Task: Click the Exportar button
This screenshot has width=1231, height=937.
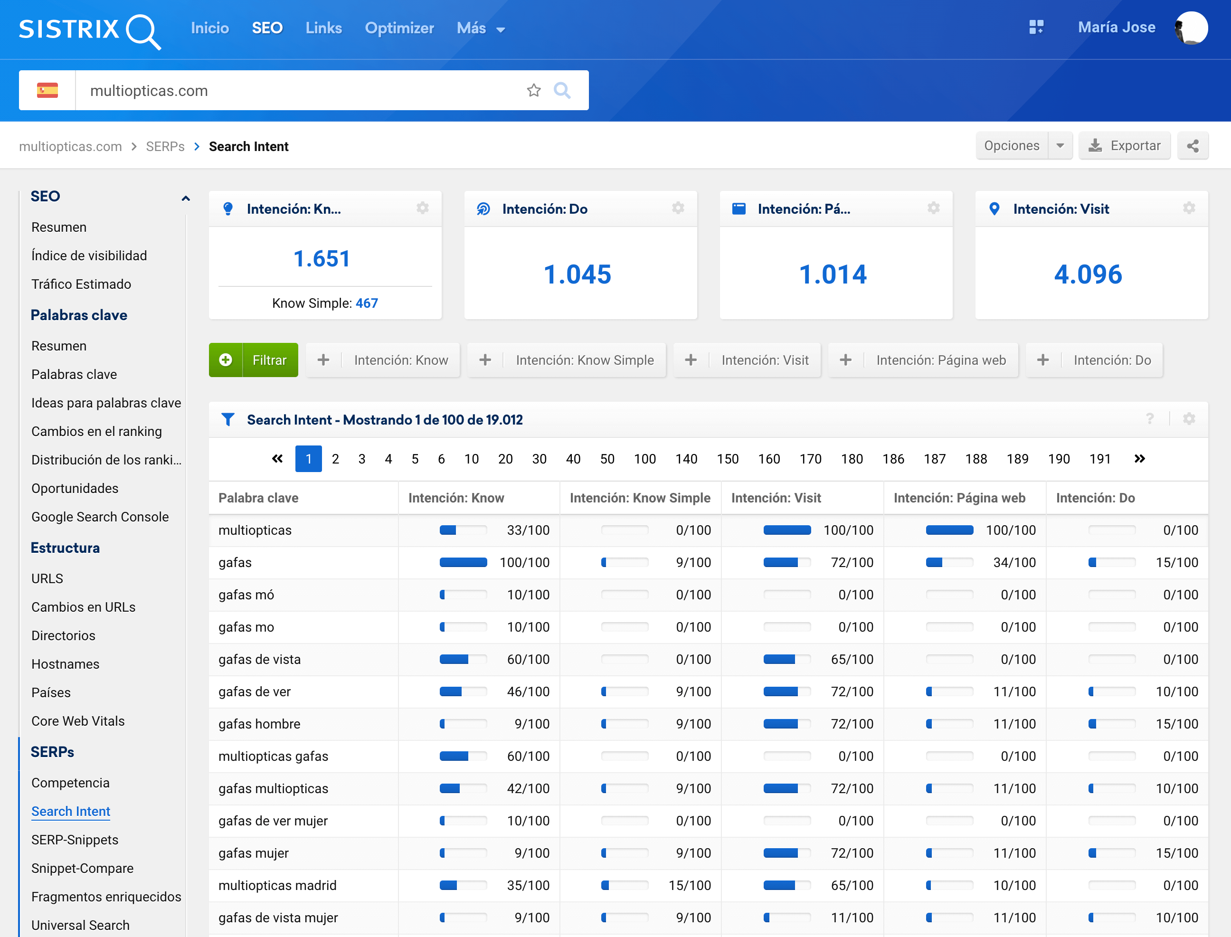Action: click(x=1124, y=146)
